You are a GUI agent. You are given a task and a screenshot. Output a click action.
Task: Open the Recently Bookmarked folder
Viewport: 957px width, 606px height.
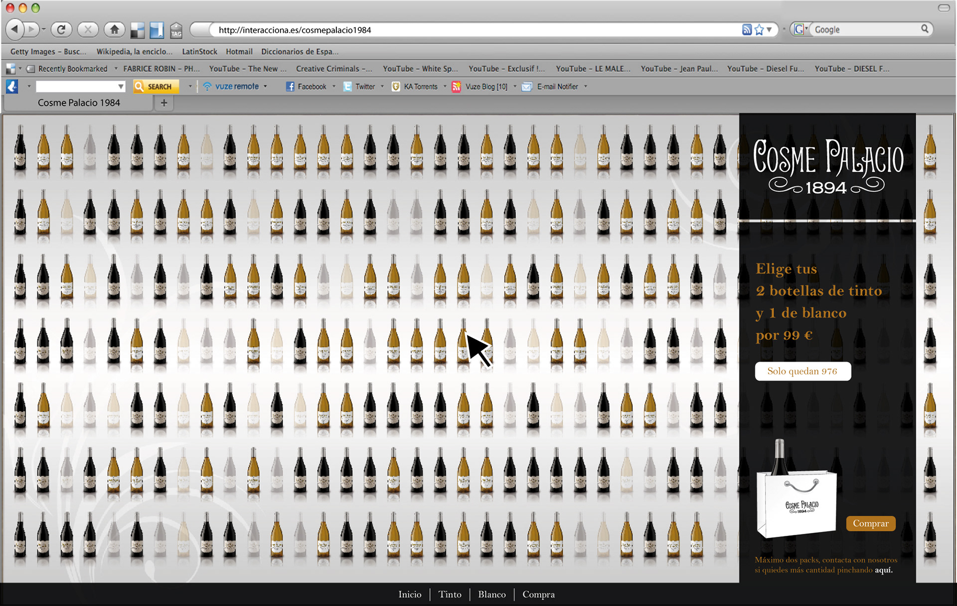tap(67, 69)
